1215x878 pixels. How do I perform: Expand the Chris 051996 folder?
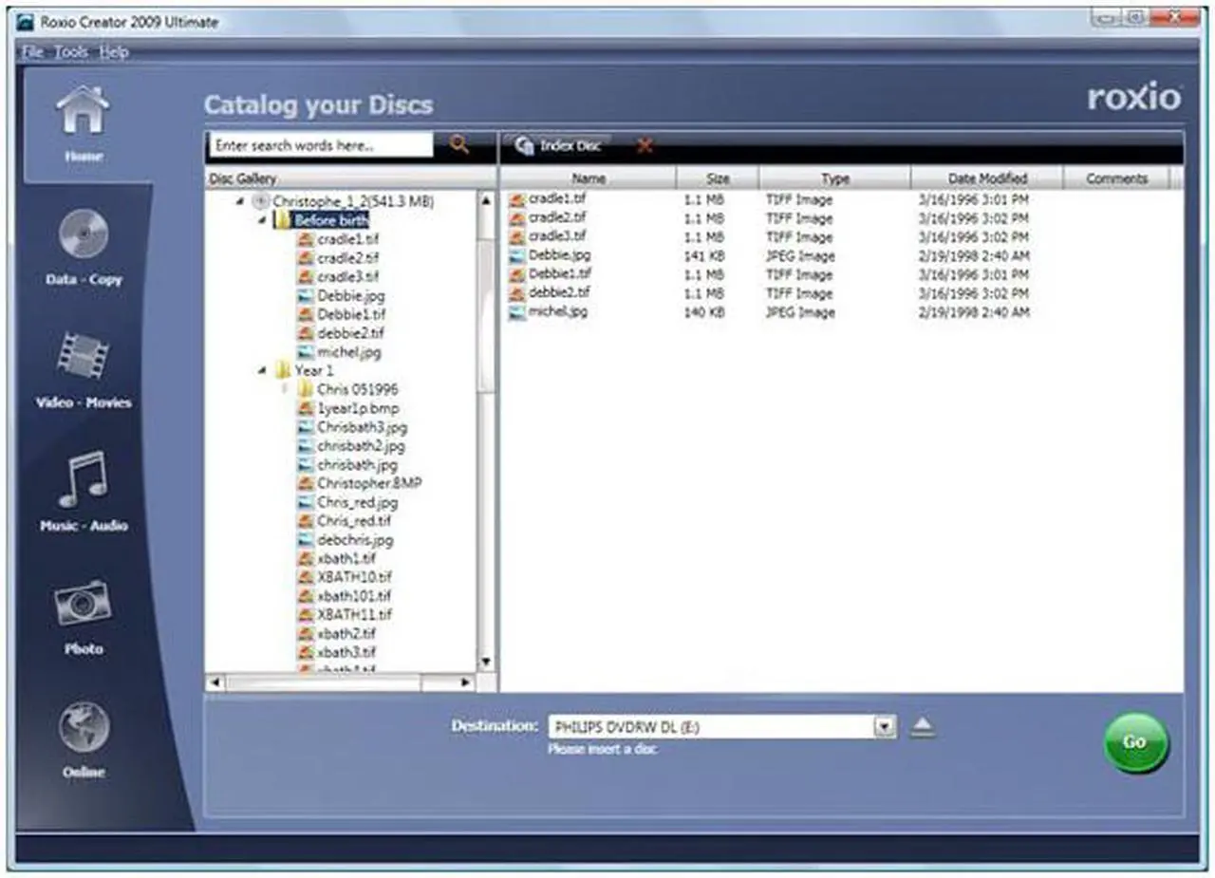click(x=284, y=389)
